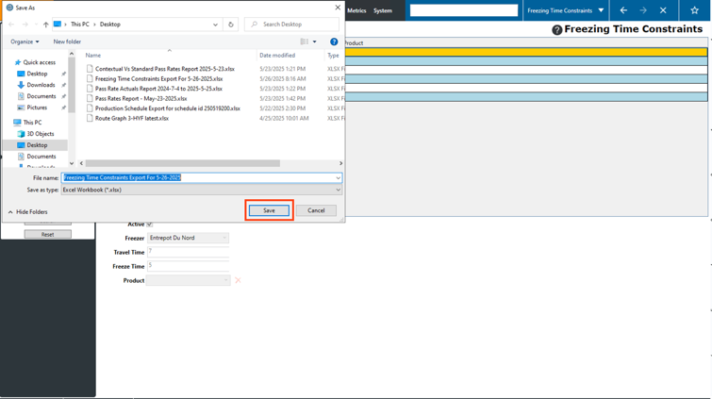Screen dimensions: 712x399
Task: Click the favorites star icon
Action: click(694, 10)
